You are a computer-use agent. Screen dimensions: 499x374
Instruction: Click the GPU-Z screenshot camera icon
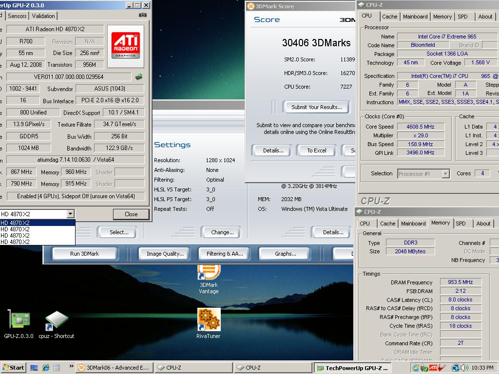143,15
